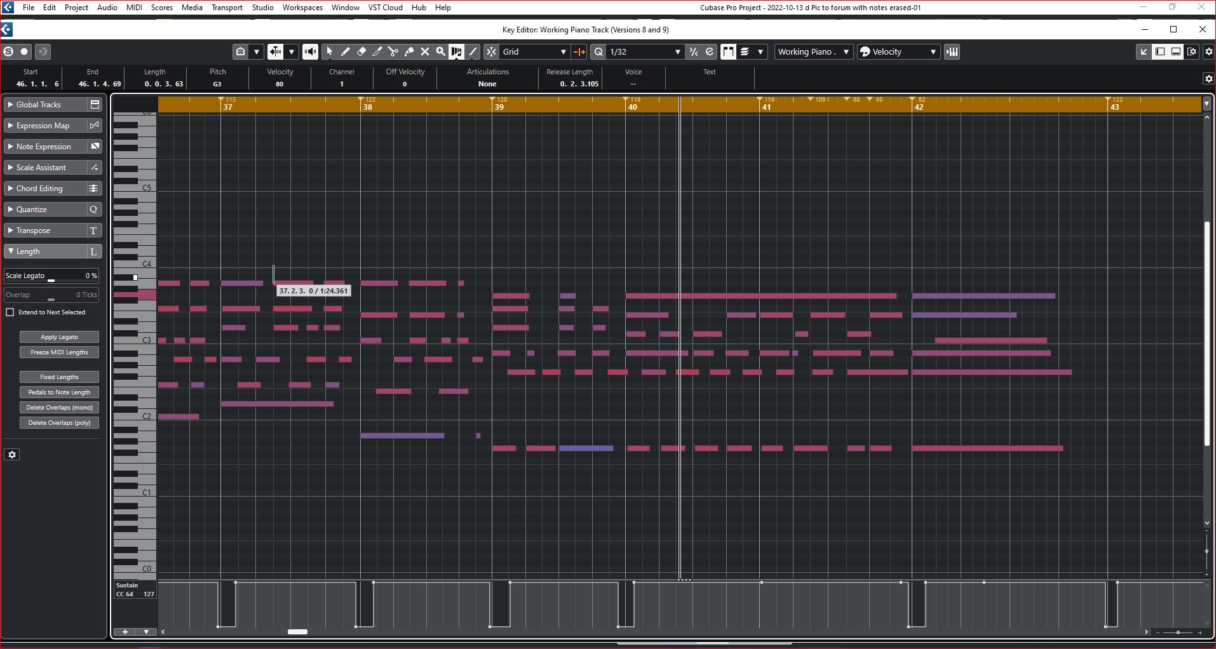The image size is (1216, 649).
Task: Click Pedals to Note Length button
Action: 59,392
